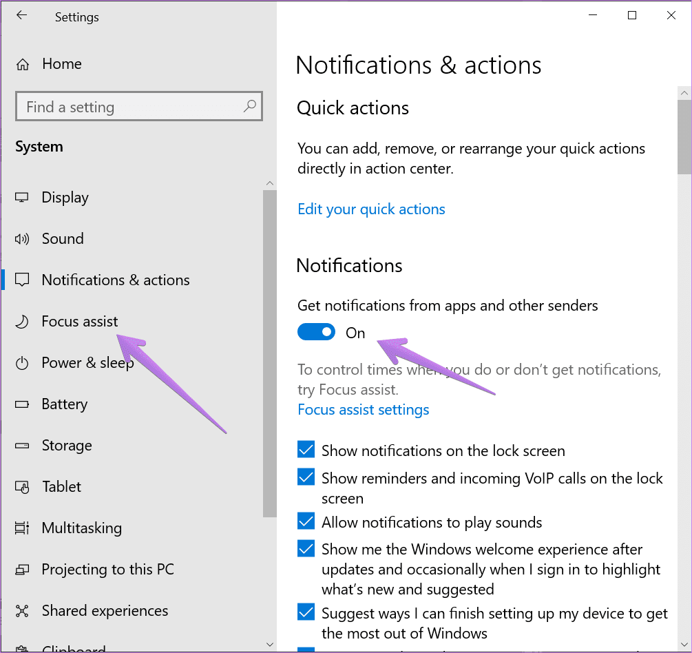Turn off the Get notifications toggle
This screenshot has height=653, width=692.
tap(316, 333)
